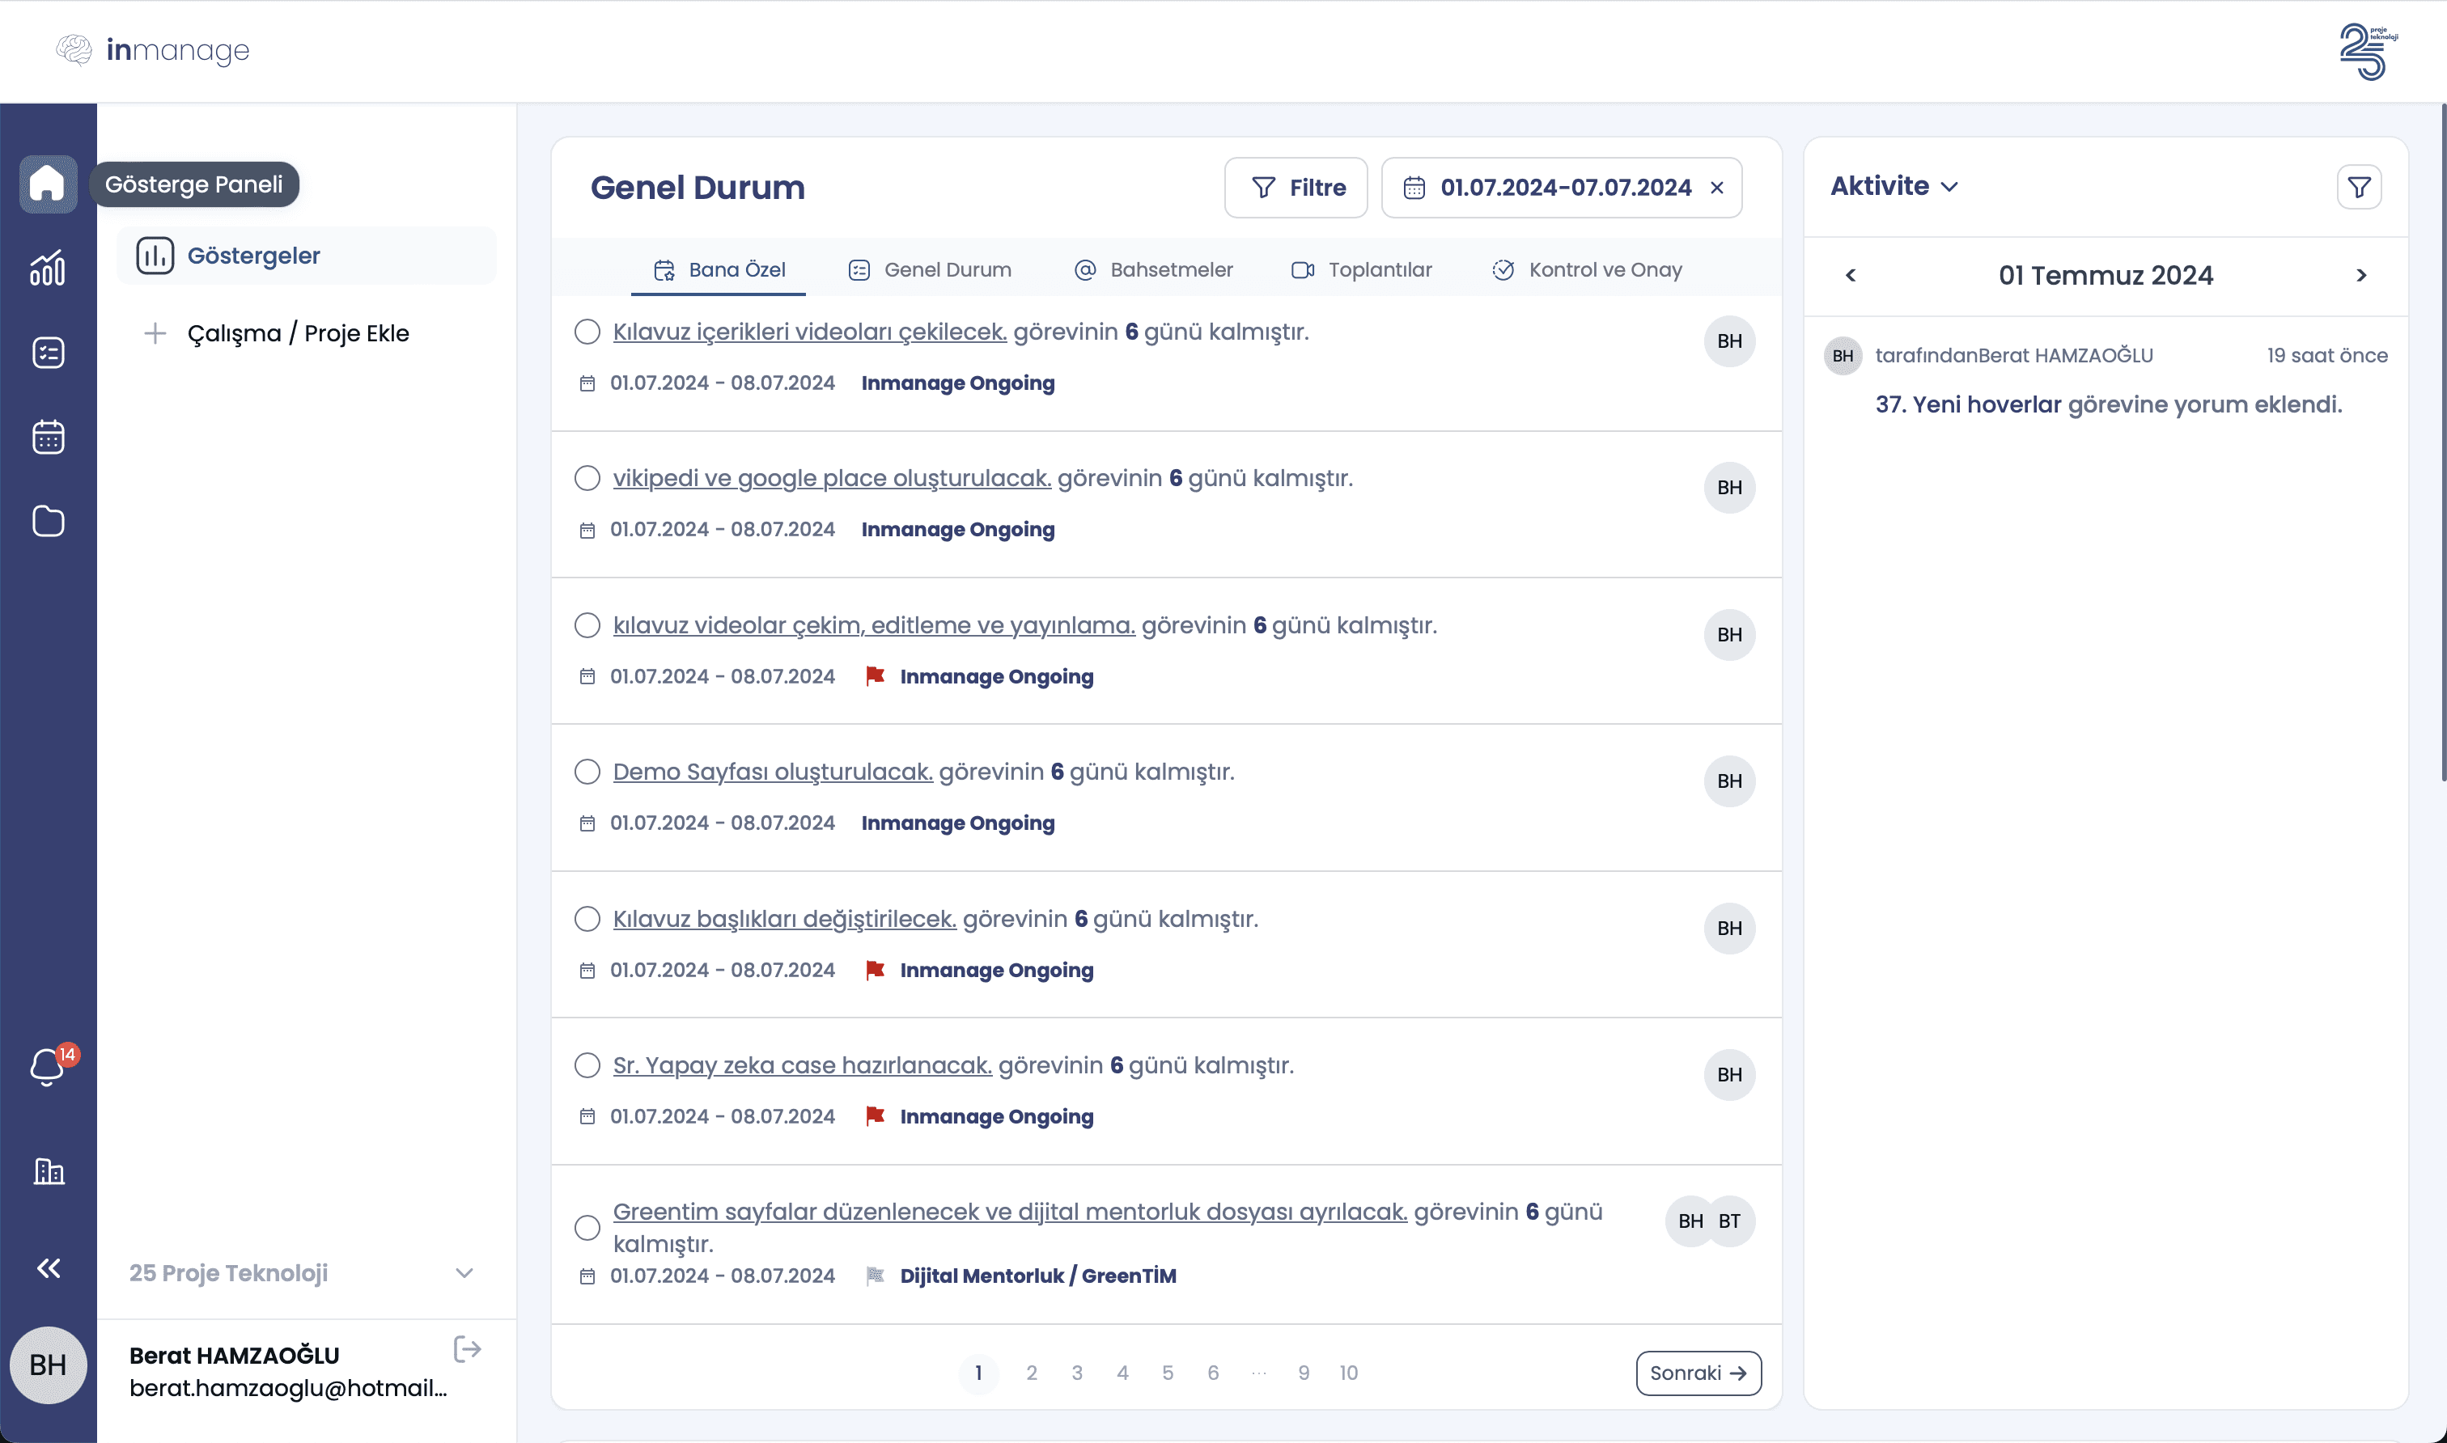Check off 'Demo Sayfası oluşturulacak' task circle
The height and width of the screenshot is (1443, 2447).
(587, 772)
